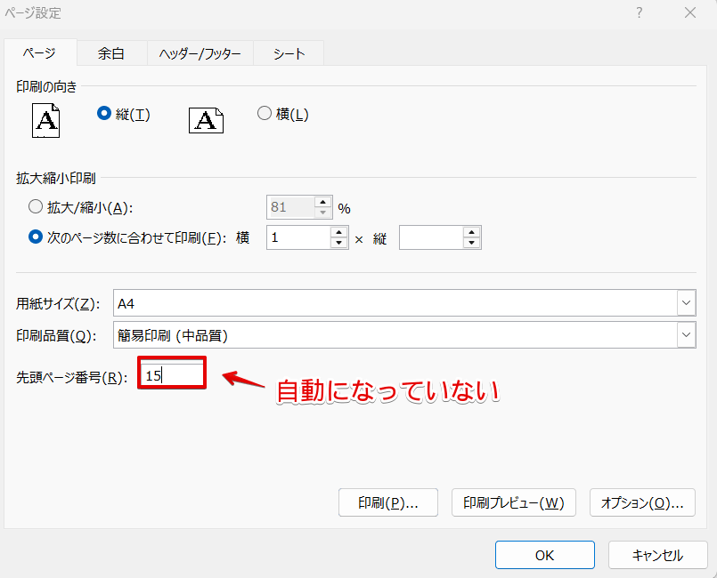
Task: Click the 印刷(P)... button
Action: pyautogui.click(x=388, y=502)
